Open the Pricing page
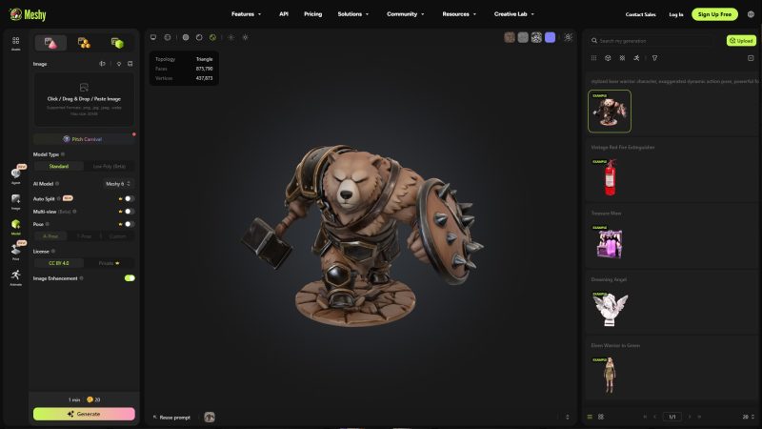Screen dimensions: 762x429 pos(313,14)
